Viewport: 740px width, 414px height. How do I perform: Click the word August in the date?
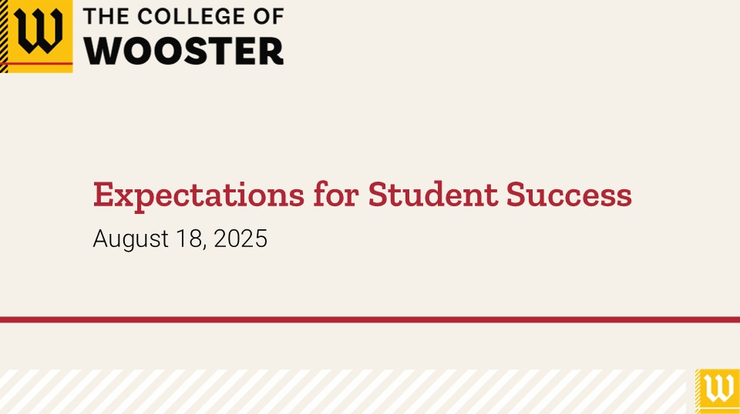tap(131, 239)
